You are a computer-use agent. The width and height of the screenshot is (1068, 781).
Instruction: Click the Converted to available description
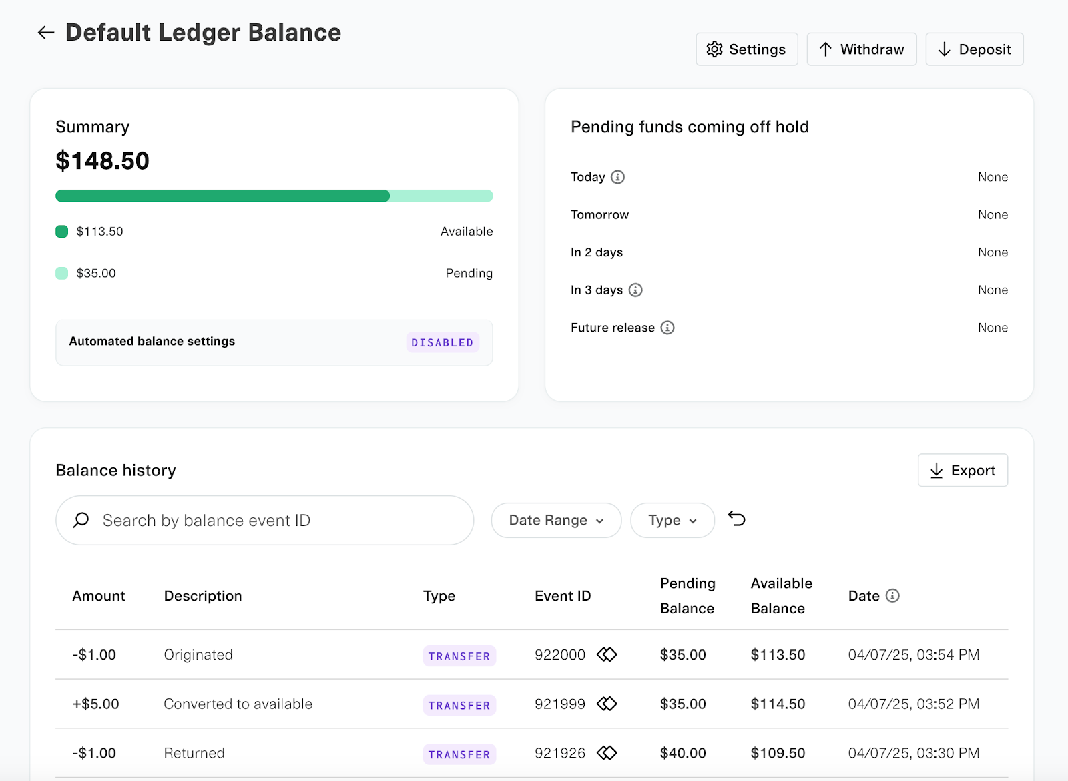238,704
